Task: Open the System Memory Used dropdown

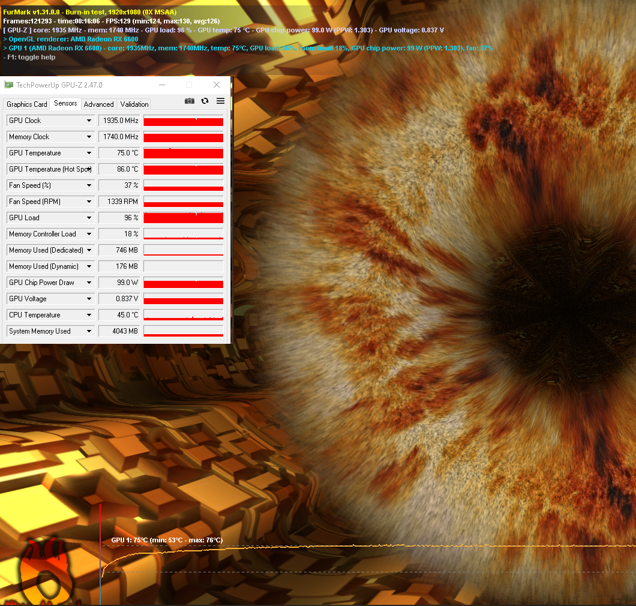Action: click(89, 331)
